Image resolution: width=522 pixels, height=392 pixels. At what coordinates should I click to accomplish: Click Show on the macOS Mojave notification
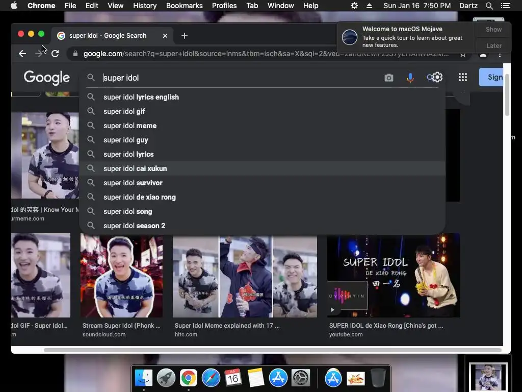click(x=493, y=29)
